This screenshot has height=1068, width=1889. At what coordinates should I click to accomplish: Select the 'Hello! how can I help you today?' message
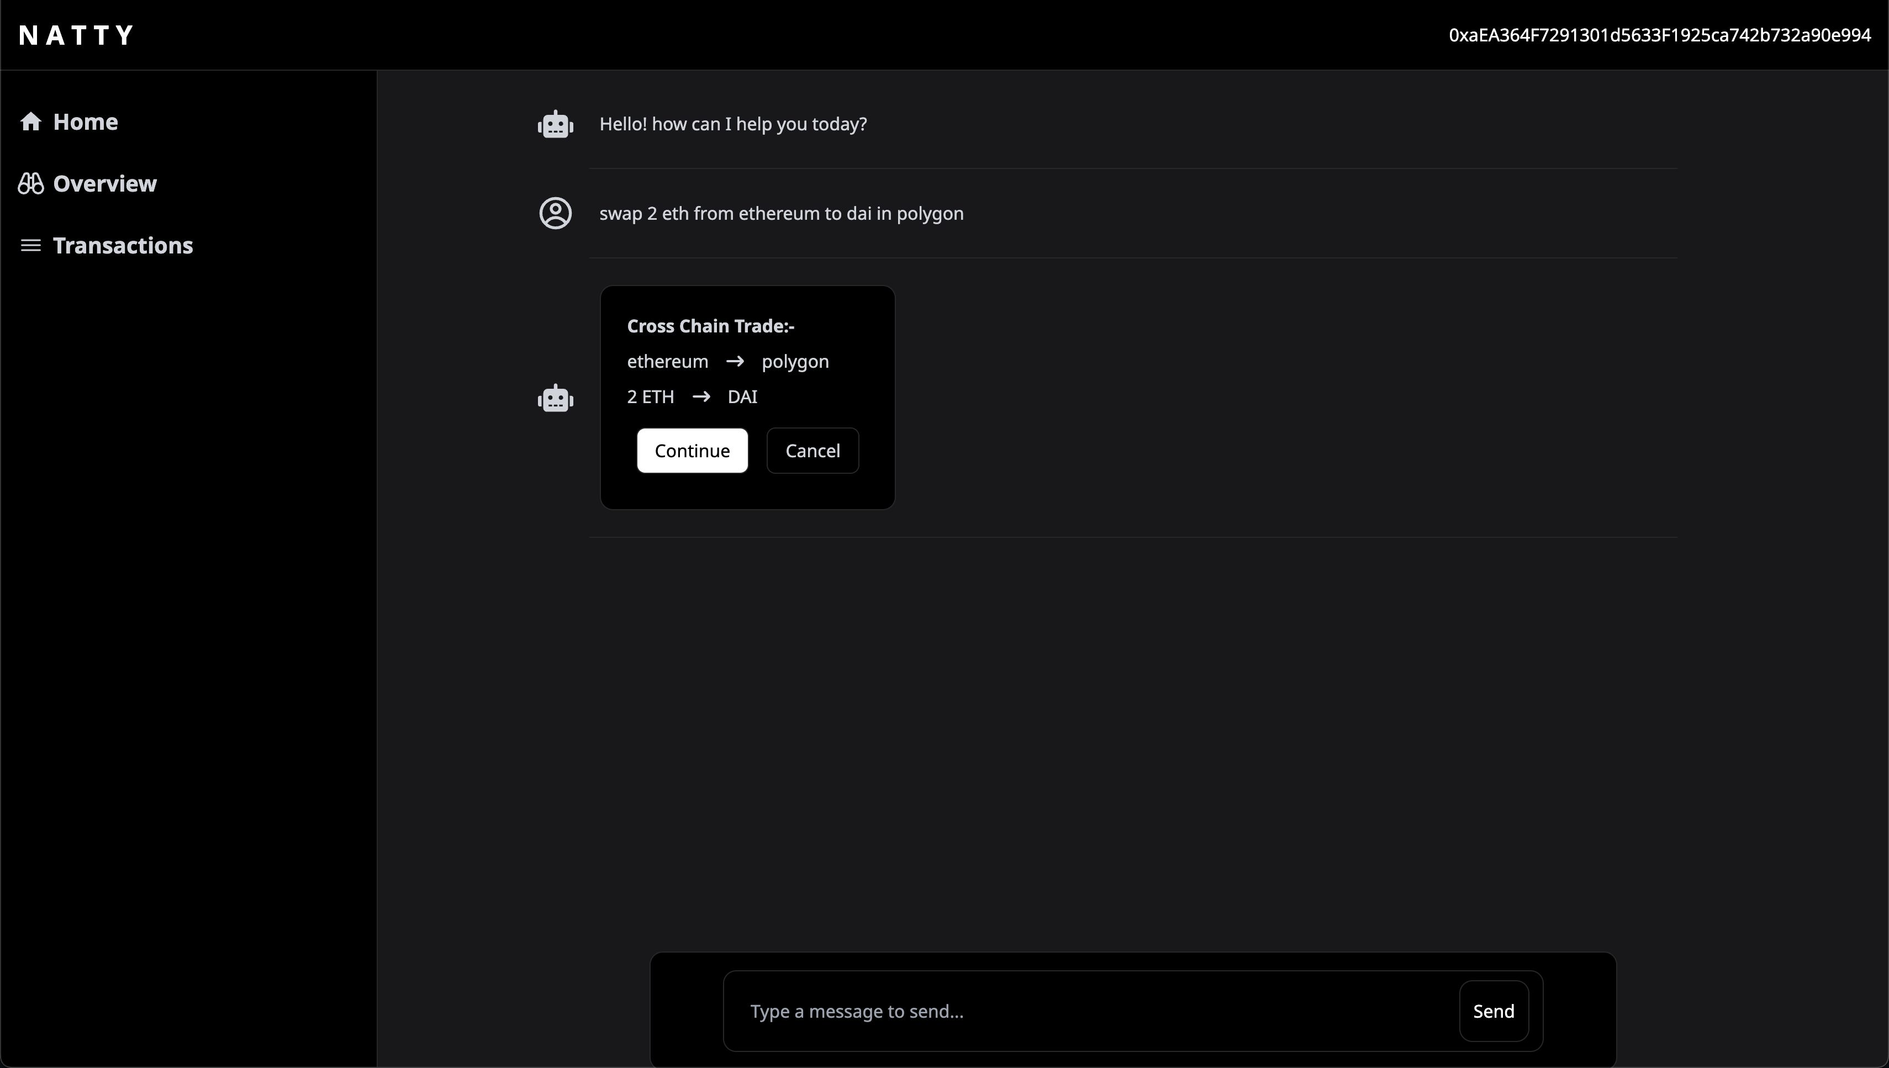733,124
